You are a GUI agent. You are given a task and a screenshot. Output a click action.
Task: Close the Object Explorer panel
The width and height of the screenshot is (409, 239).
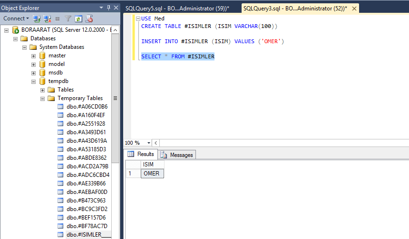116,8
